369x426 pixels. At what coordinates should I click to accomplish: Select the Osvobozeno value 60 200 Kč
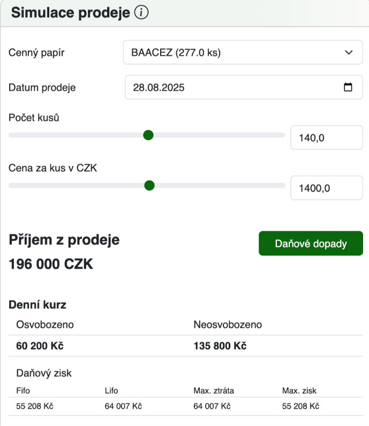pyautogui.click(x=40, y=346)
